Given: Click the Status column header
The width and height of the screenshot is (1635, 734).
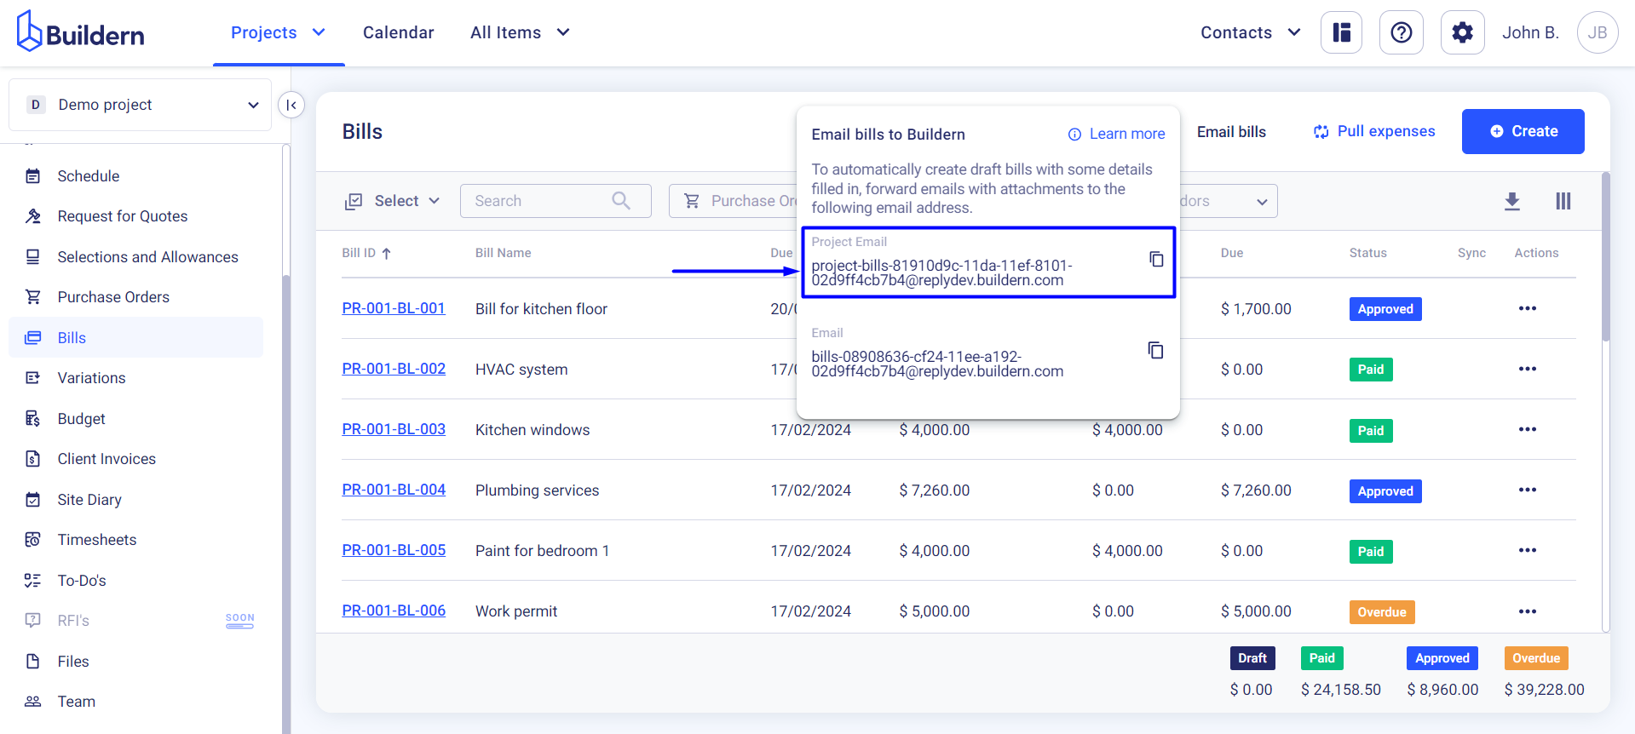Looking at the screenshot, I should coord(1368,253).
